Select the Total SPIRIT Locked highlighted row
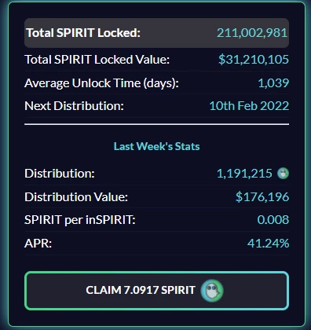Image resolution: width=311 pixels, height=330 pixels. (156, 33)
